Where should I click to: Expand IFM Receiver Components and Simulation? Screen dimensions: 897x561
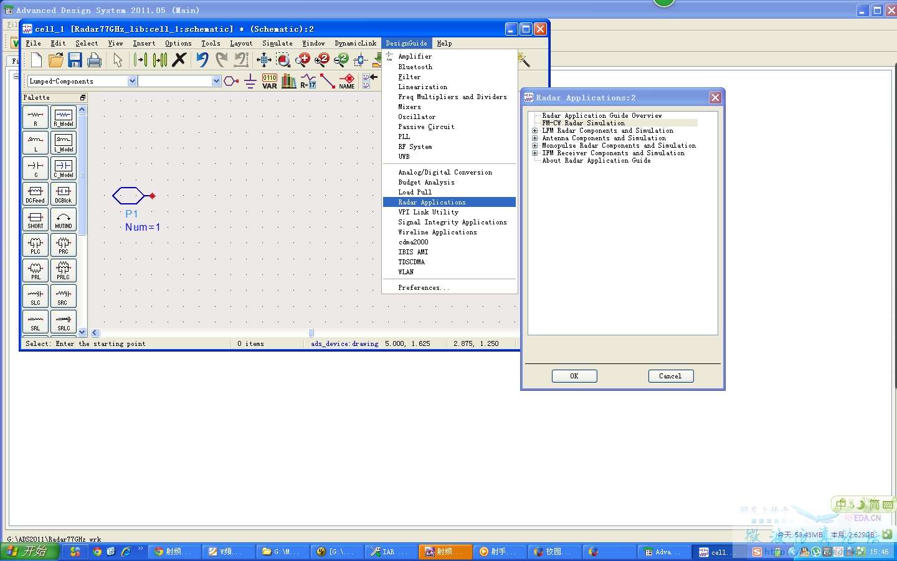click(534, 153)
